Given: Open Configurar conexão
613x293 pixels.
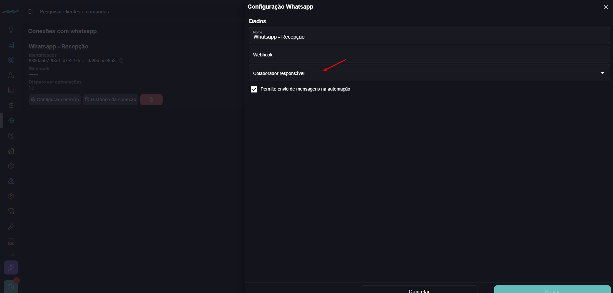Looking at the screenshot, I should pos(55,99).
